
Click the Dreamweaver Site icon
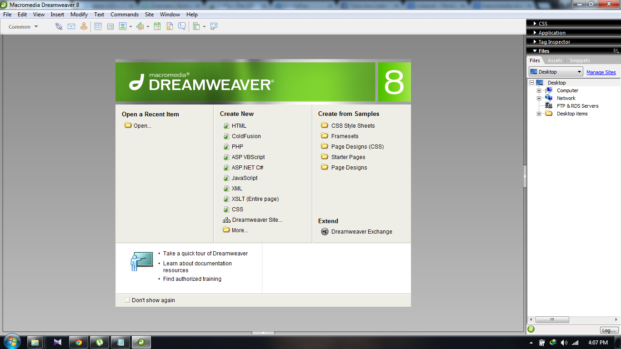[x=226, y=220]
